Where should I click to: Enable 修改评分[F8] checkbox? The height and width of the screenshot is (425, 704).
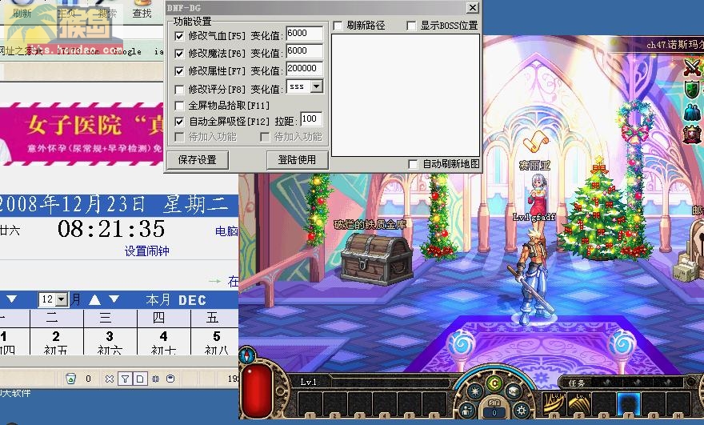pyautogui.click(x=179, y=90)
